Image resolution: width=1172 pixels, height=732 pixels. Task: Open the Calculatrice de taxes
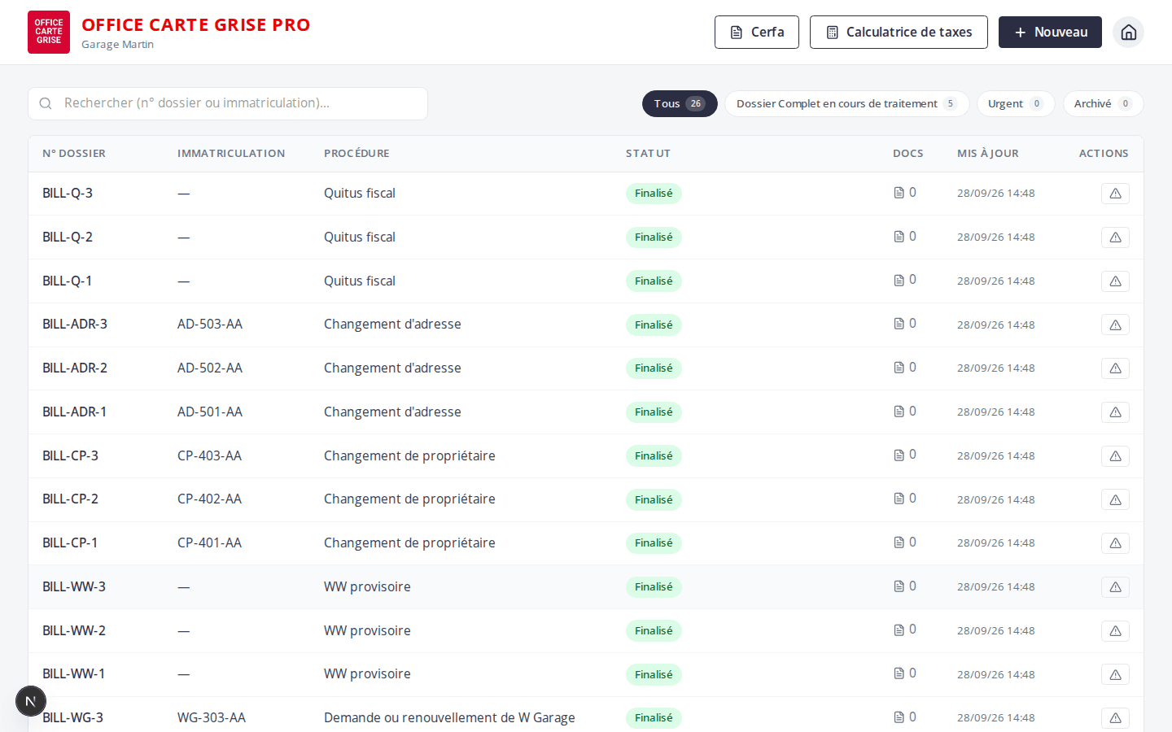(899, 32)
